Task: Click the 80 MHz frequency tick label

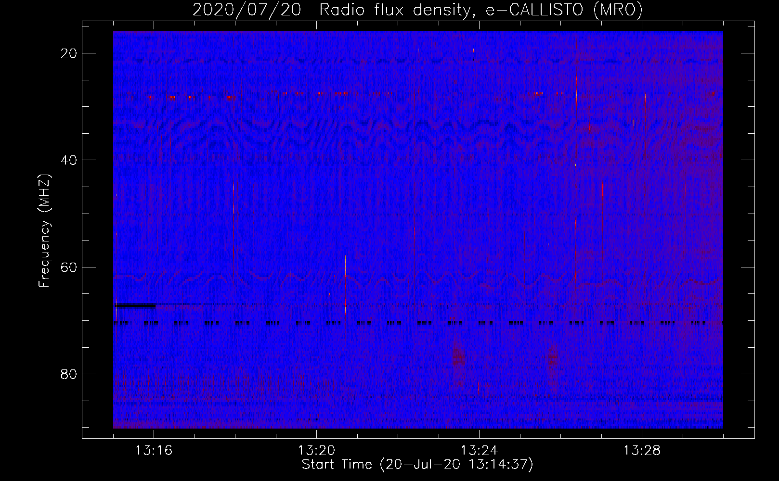Action: pyautogui.click(x=69, y=374)
